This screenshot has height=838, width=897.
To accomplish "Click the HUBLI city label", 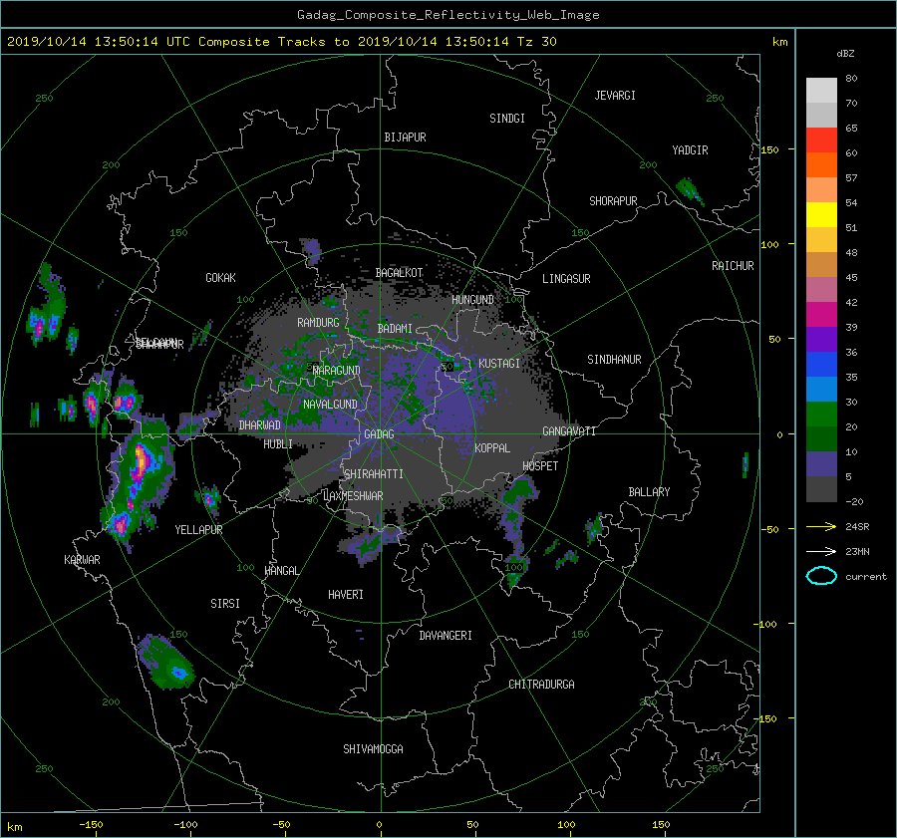I will [278, 444].
